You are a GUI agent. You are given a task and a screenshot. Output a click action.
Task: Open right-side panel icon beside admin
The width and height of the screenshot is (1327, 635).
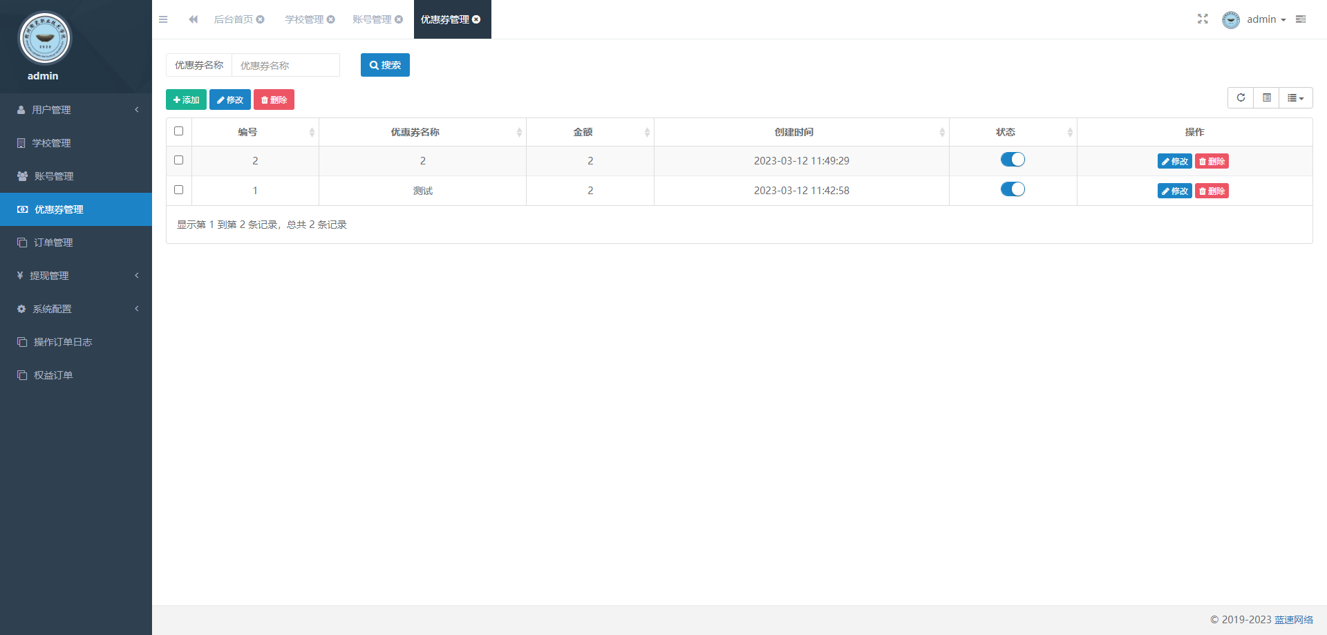(x=1301, y=19)
